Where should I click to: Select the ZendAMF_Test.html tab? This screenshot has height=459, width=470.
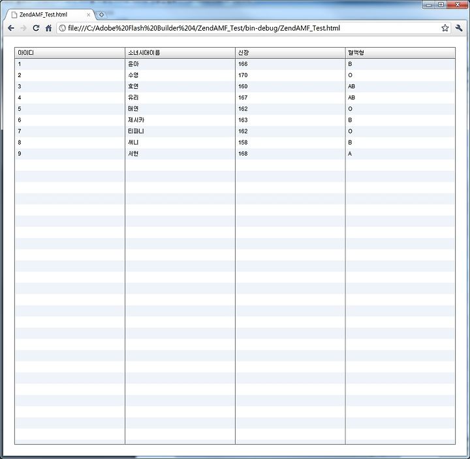tap(50, 14)
